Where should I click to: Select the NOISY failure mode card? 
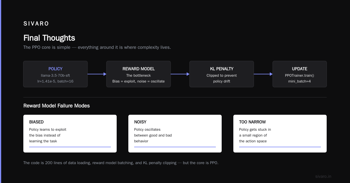(x=175, y=134)
